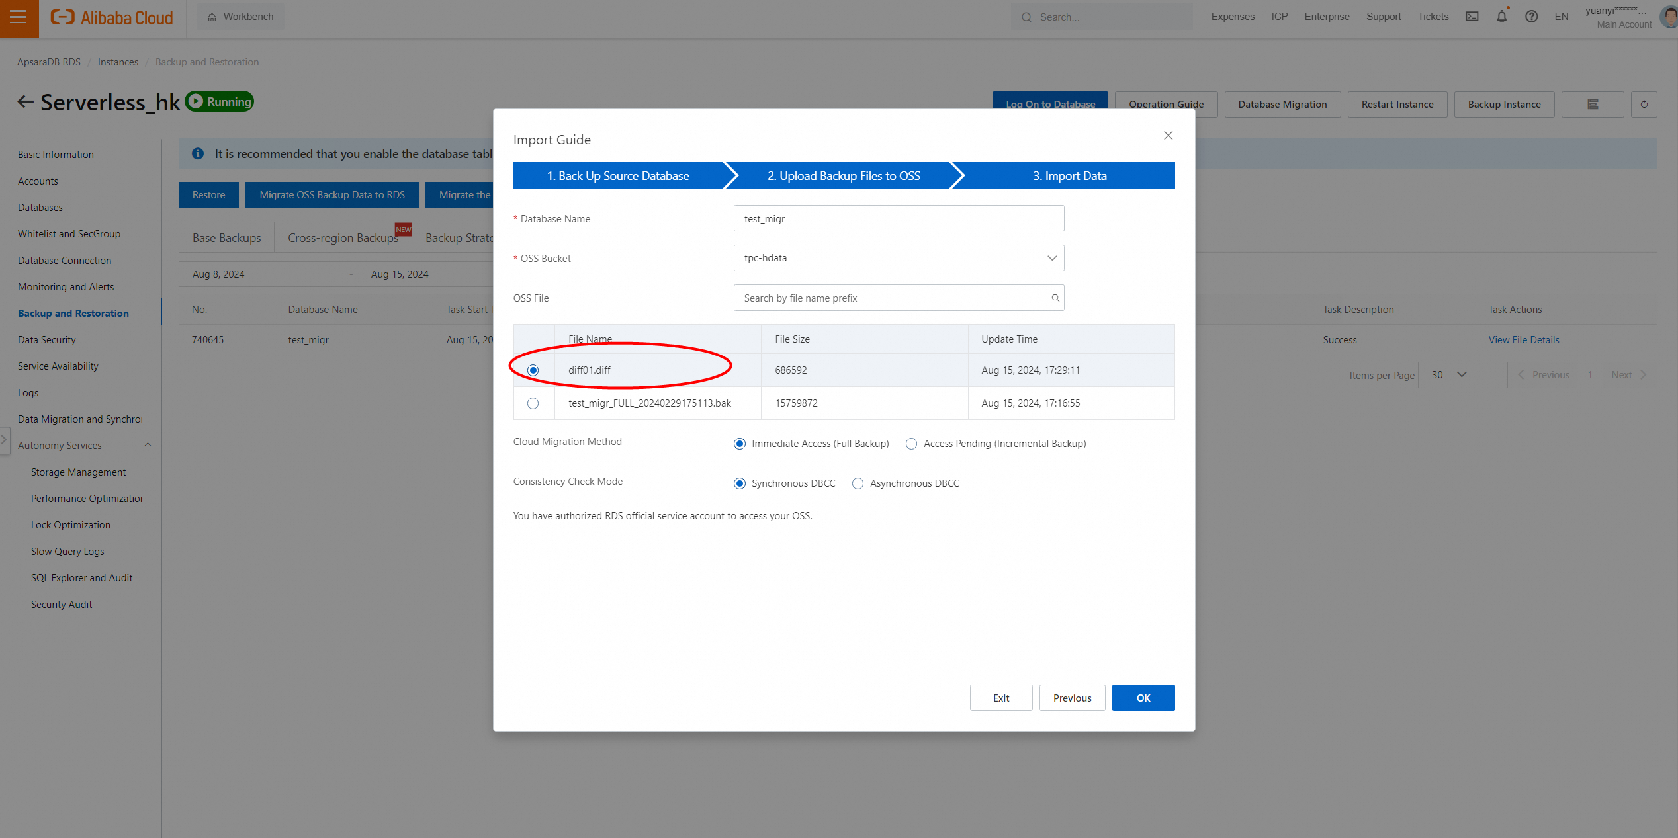Open Accounts in sidebar

[38, 181]
